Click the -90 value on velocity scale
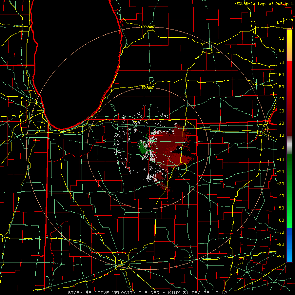The height and width of the screenshot is (295, 295). [x=280, y=257]
